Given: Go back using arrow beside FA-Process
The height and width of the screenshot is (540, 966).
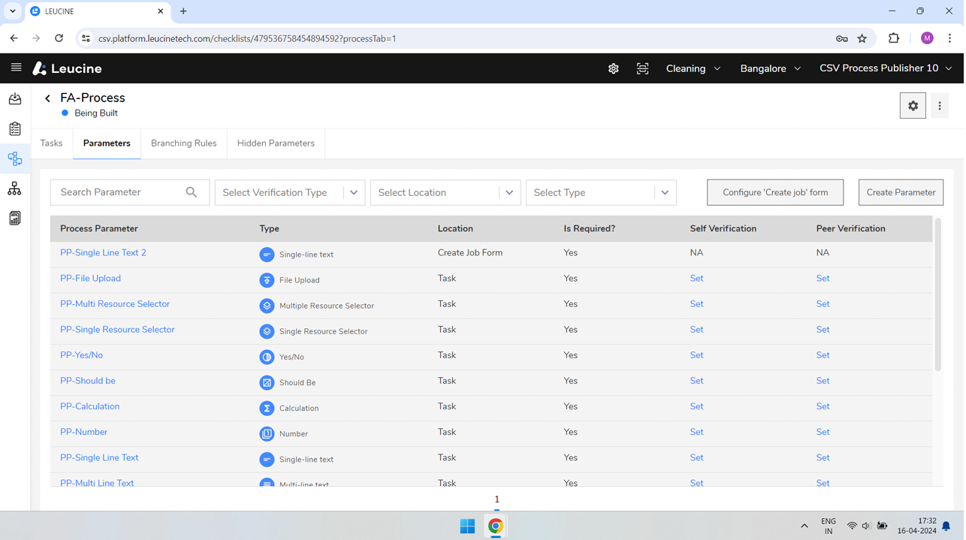Looking at the screenshot, I should tap(47, 98).
